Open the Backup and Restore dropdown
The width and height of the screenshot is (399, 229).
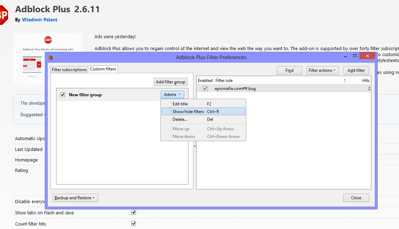tap(75, 198)
